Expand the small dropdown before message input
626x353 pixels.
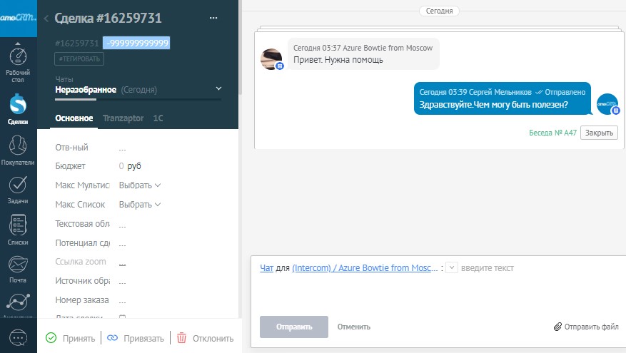[451, 268]
